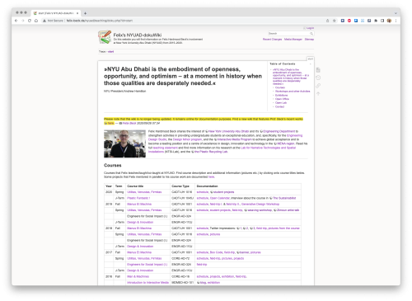Viewport: 412px width, 301px height.
Task: Bookmark this page with the star icon
Action: pyautogui.click(x=335, y=21)
